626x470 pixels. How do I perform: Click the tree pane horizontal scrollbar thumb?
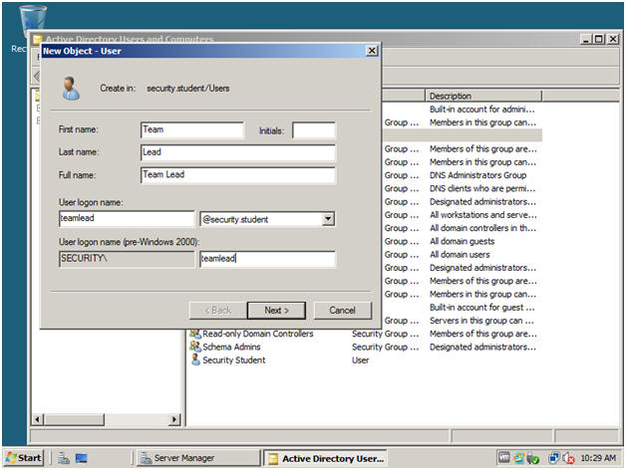pyautogui.click(x=74, y=419)
